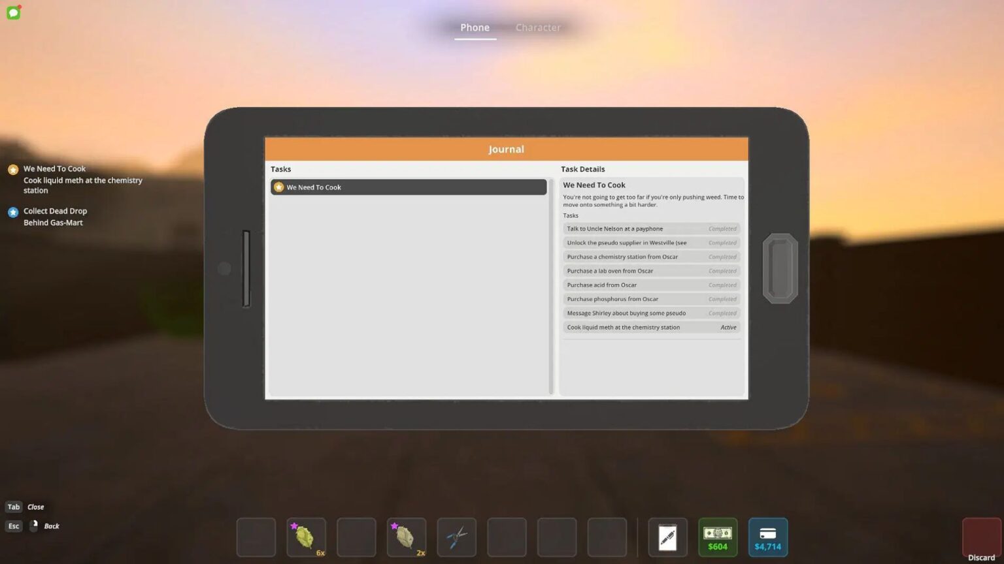Click the Message Shirley about buying pseudo entry
1004x564 pixels.
(651, 313)
